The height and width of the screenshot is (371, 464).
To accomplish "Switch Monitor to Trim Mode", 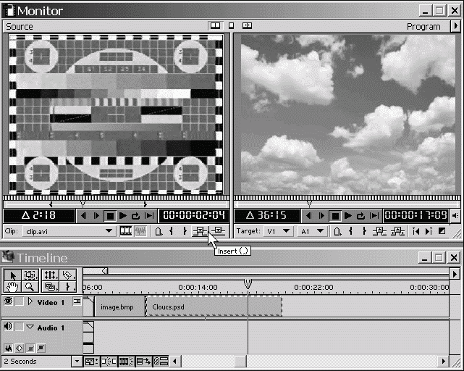I will 247,26.
